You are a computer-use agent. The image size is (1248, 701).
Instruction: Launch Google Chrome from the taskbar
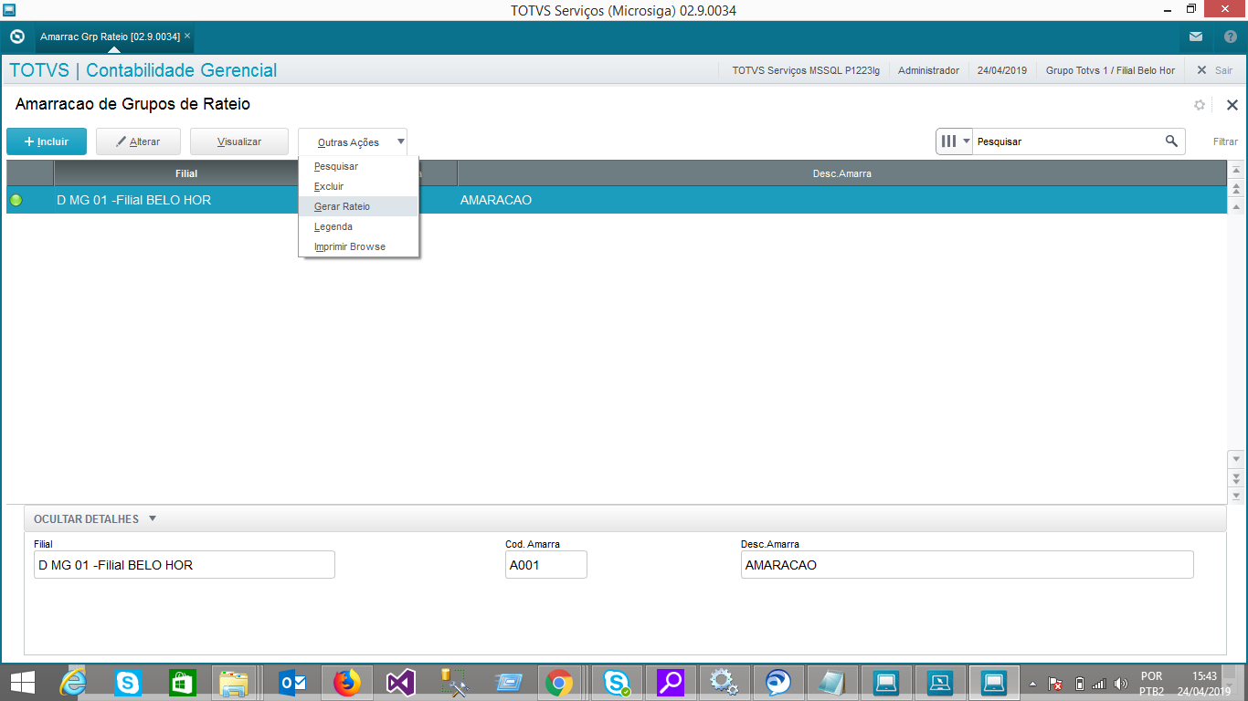559,683
